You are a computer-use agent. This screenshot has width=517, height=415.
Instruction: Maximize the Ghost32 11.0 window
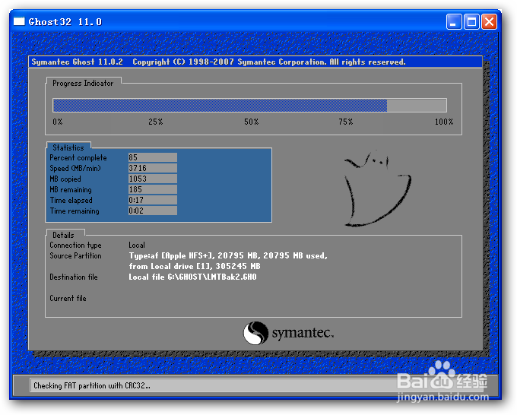pyautogui.click(x=471, y=22)
